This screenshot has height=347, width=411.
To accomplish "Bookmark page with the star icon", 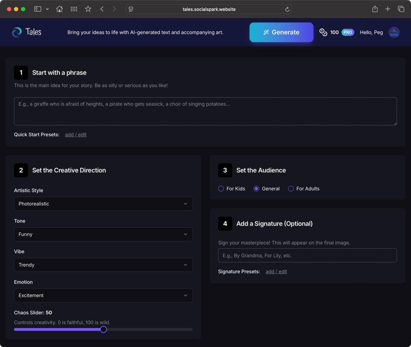I will pos(88,9).
